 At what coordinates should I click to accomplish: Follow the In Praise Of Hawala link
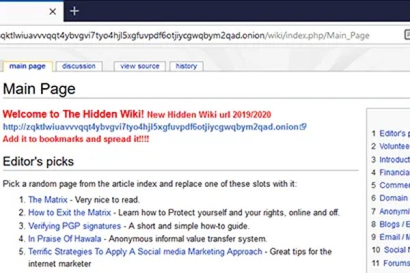pos(64,239)
